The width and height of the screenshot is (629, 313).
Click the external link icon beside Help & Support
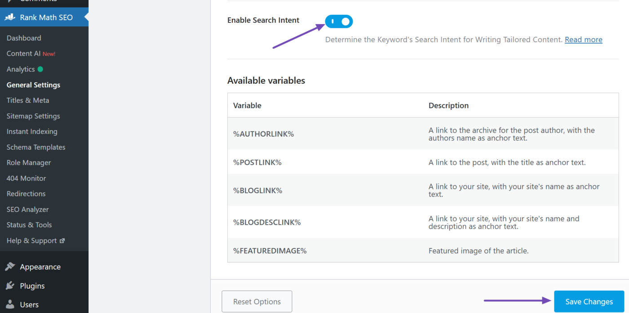[x=62, y=241]
